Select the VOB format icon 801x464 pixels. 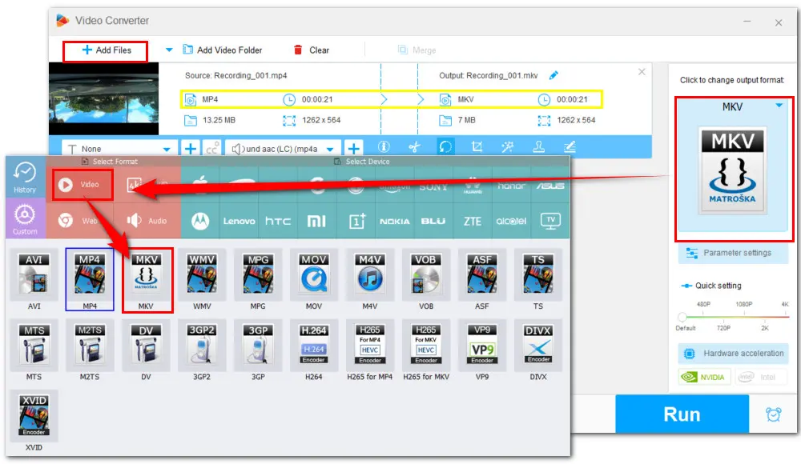[x=425, y=274]
